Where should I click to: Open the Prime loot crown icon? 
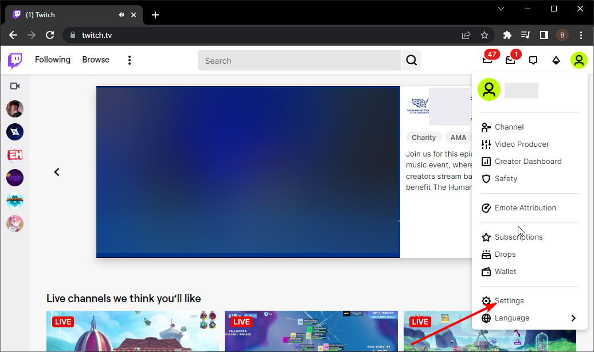[487, 60]
